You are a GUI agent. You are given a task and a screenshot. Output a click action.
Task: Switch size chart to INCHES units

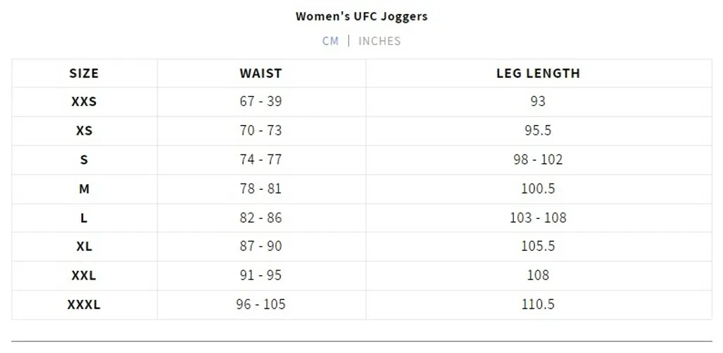tap(379, 41)
